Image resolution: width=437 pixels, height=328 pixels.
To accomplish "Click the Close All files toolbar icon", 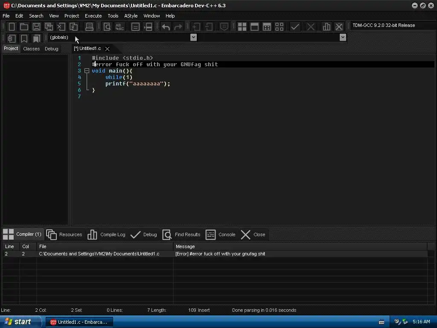I will (73, 27).
